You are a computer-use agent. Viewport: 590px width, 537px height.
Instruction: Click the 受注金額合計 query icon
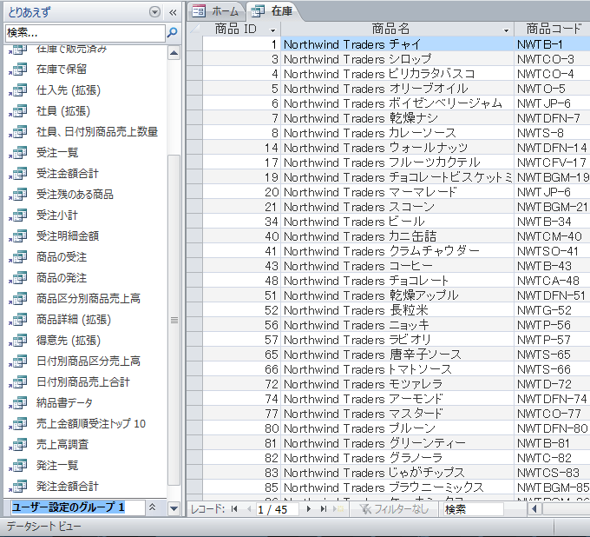[x=18, y=174]
